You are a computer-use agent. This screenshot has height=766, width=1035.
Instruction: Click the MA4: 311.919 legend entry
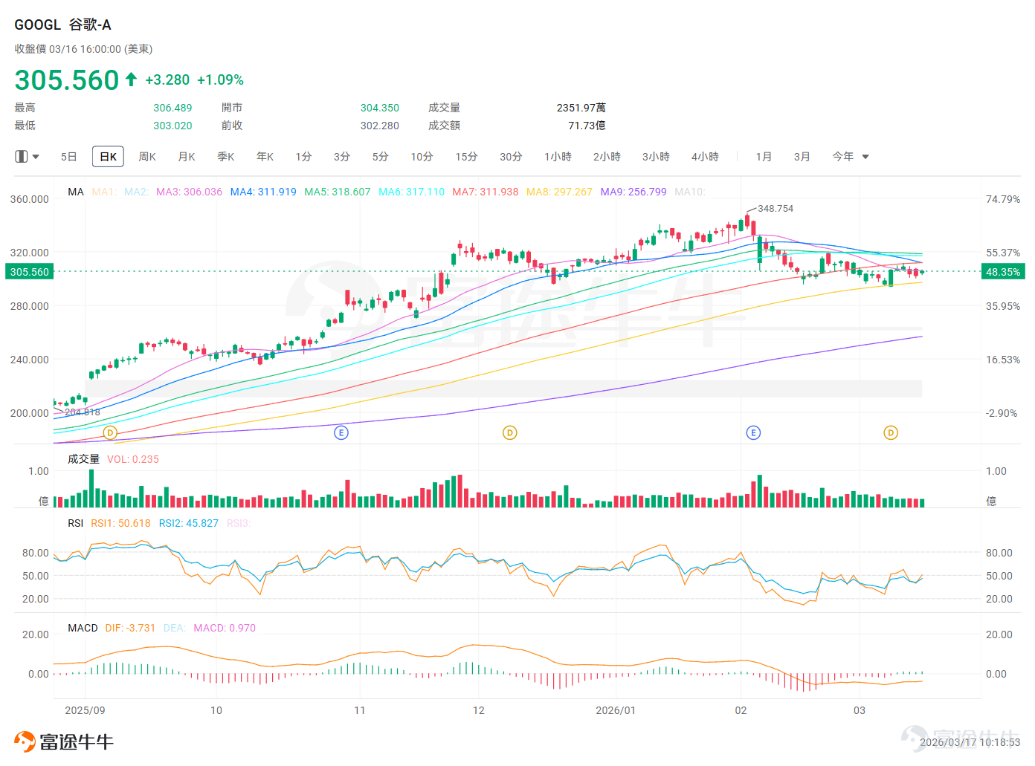tap(263, 192)
